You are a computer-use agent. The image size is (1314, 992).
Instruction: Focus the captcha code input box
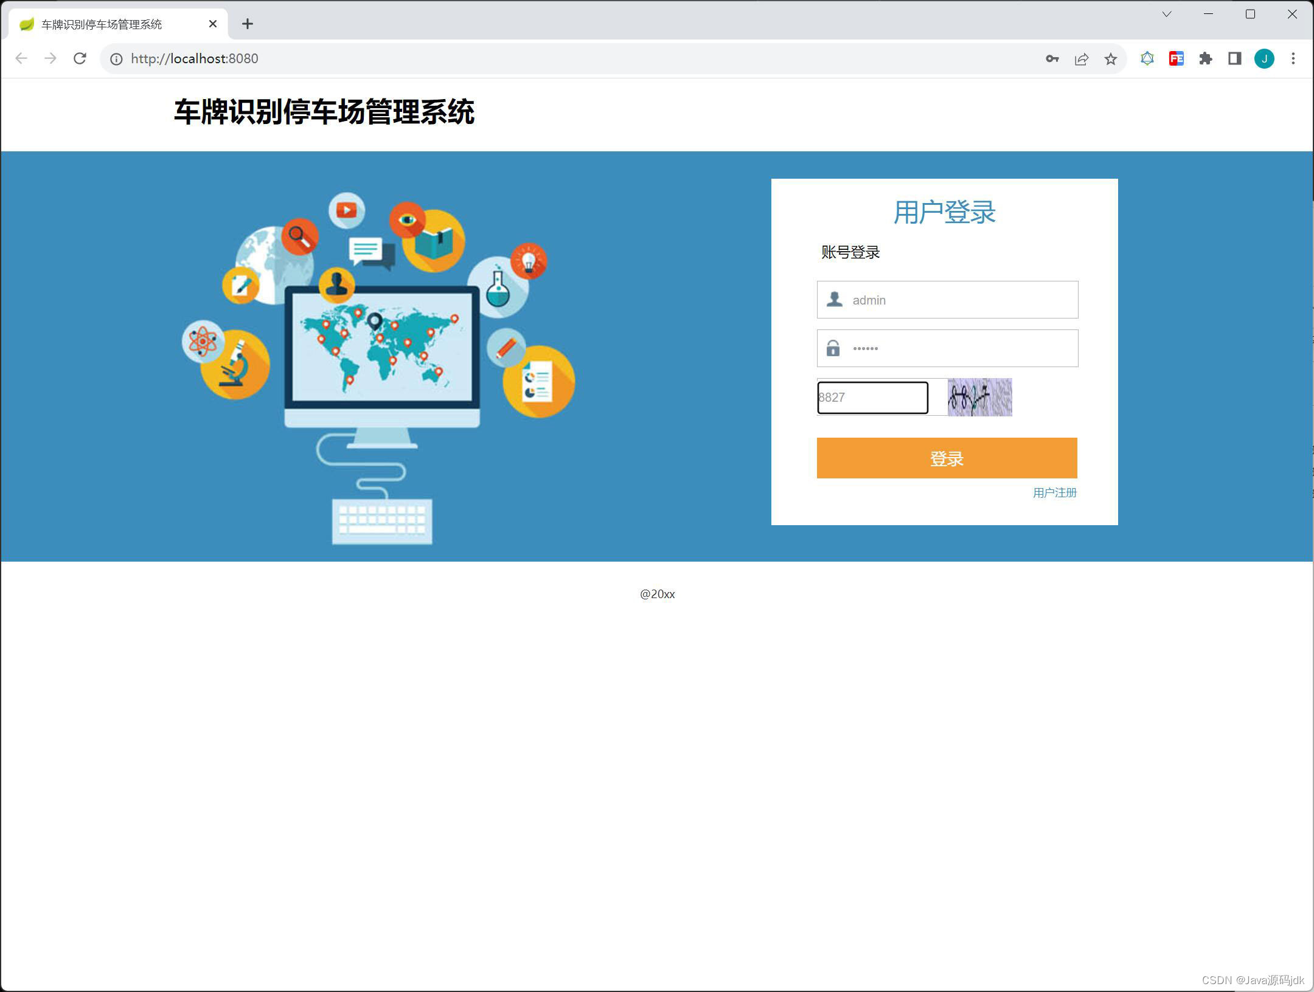(x=872, y=398)
